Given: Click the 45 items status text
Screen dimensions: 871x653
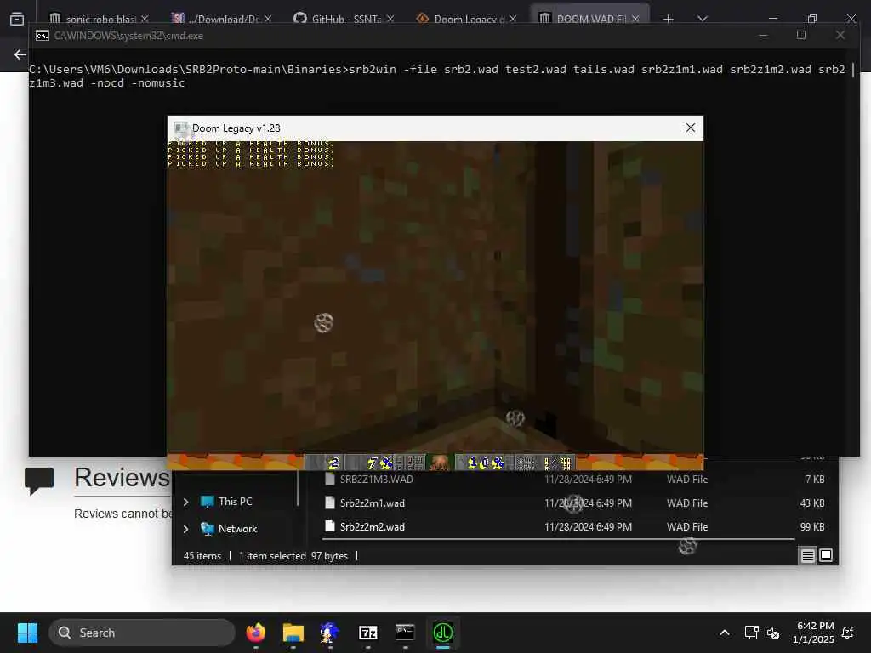Looking at the screenshot, I should coord(202,556).
